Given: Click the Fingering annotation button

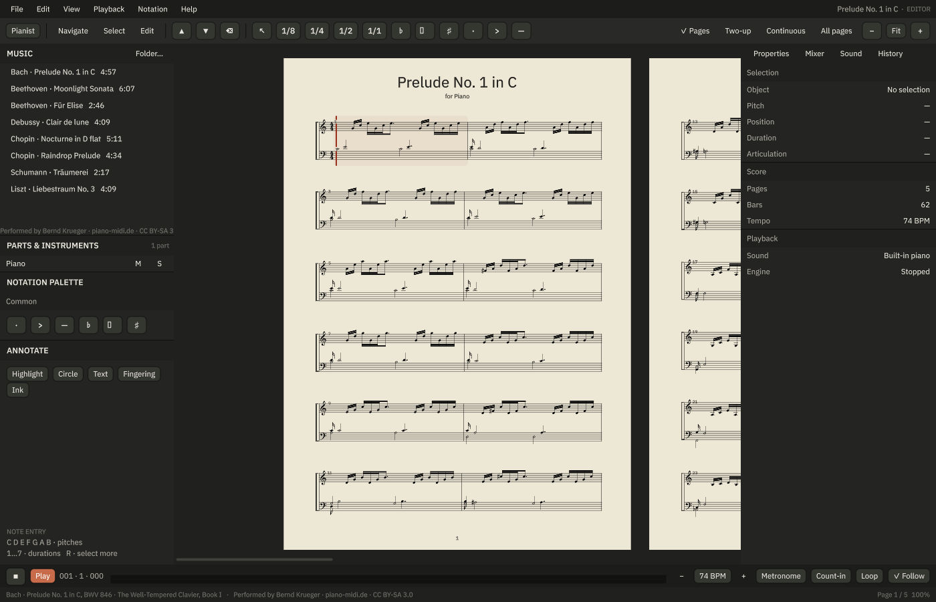Looking at the screenshot, I should coord(139,374).
